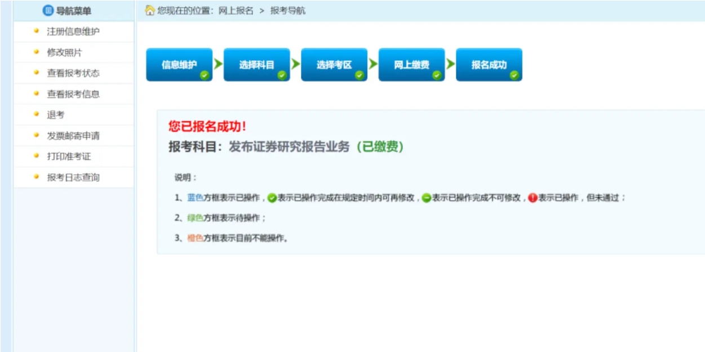Screen dimensions: 705x352
Task: Click 报名成功 in the progress bar
Action: click(x=488, y=65)
